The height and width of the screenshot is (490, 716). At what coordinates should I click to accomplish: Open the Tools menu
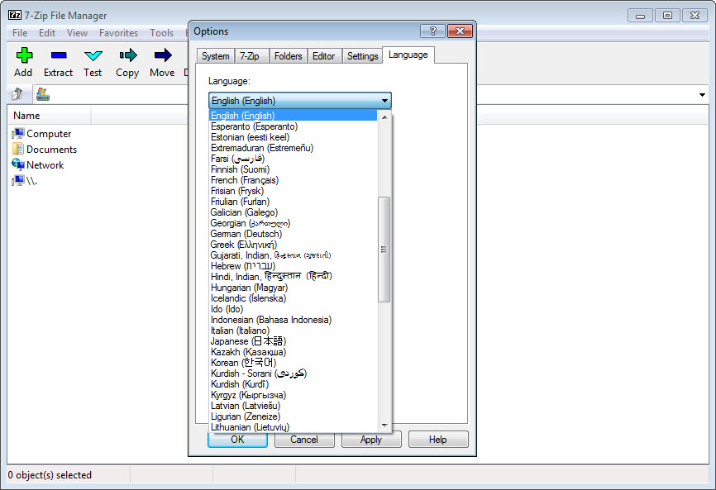[162, 33]
